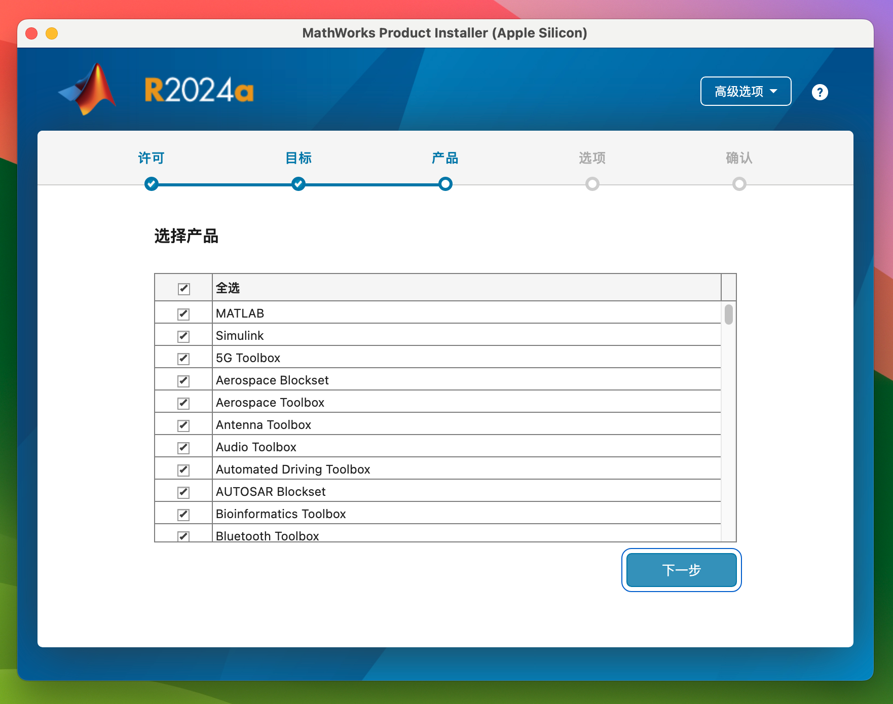Minimize the installer with yellow button
The image size is (893, 704).
tap(52, 33)
